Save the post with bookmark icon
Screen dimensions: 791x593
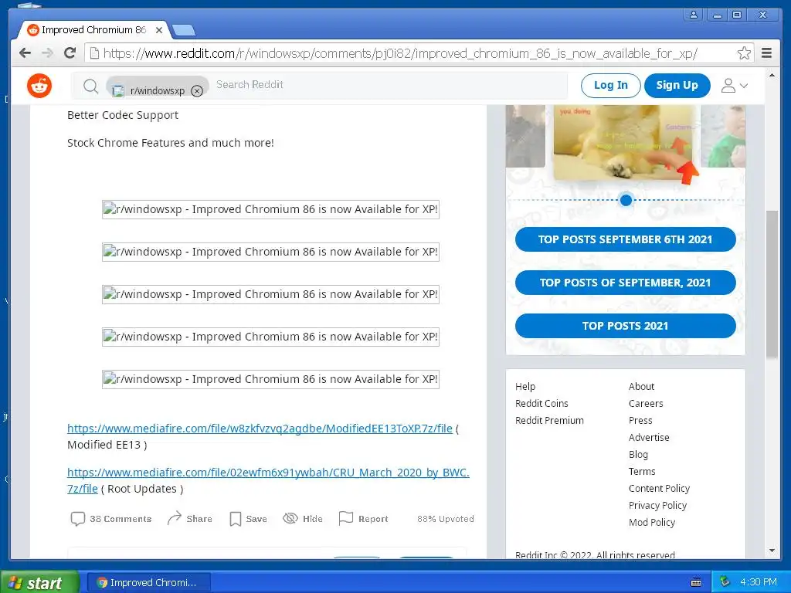coord(248,519)
